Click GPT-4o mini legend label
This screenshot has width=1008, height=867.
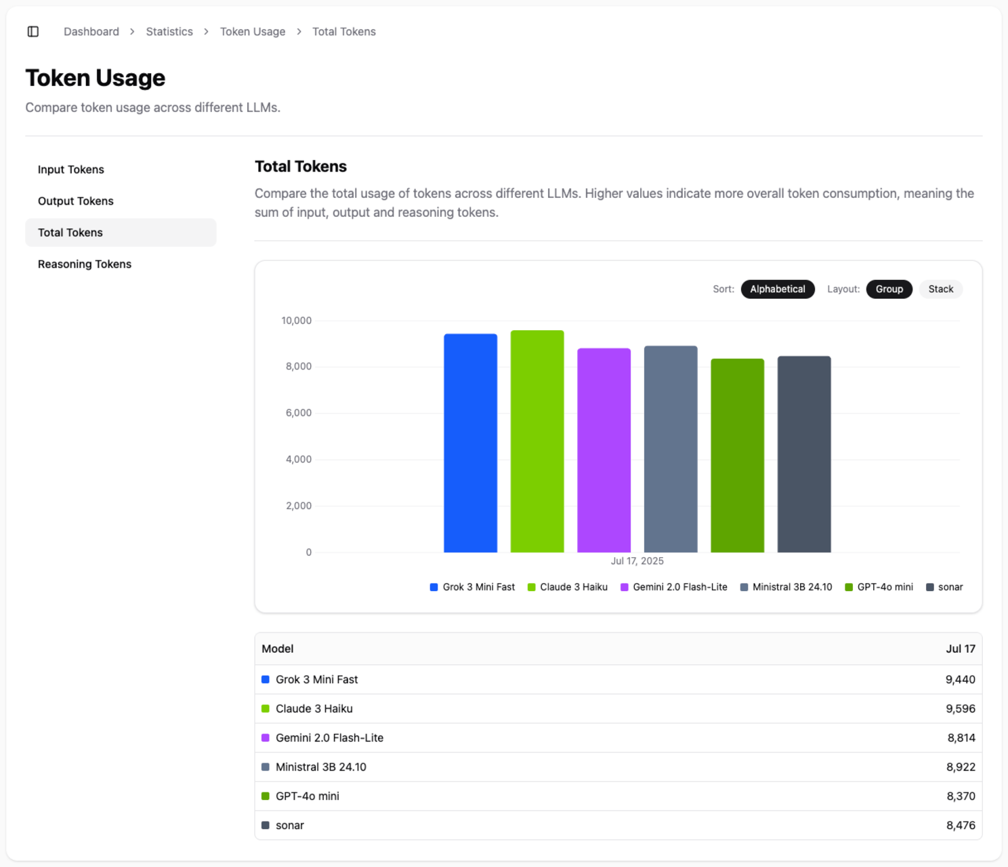click(885, 587)
